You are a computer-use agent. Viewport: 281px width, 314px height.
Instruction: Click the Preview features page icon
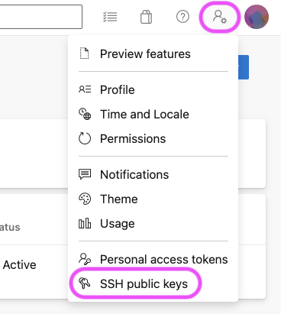85,53
